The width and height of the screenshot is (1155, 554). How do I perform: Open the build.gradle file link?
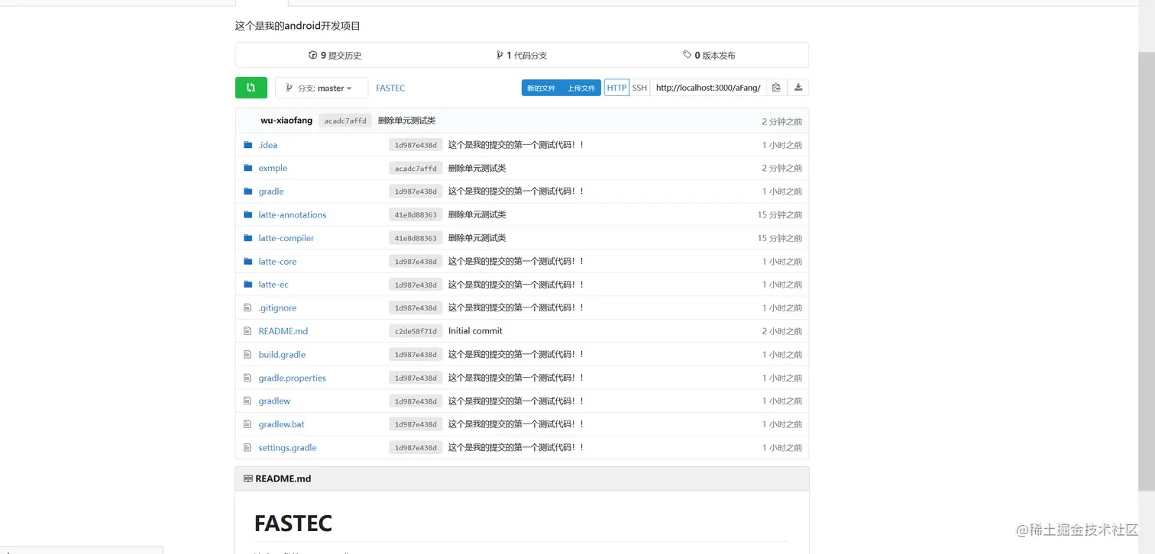click(282, 354)
